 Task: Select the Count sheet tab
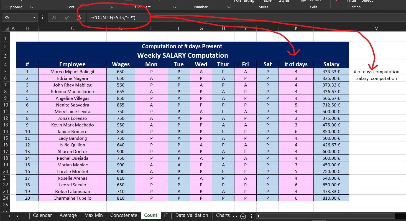point(151,215)
